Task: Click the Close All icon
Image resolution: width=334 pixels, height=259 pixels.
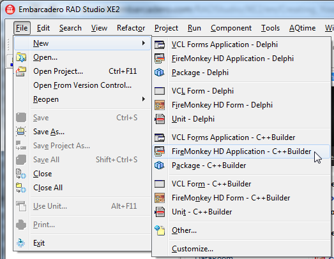Action: click(21, 188)
